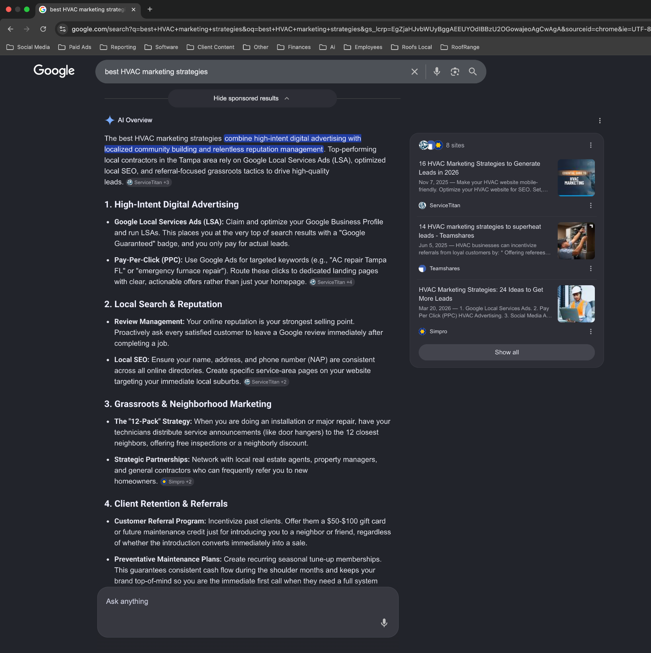The image size is (651, 653).
Task: Click The "12-Pack" Strategy bold text
Action: click(153, 421)
